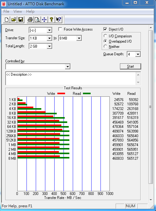Click description box scroll up arrow
The height and width of the screenshot is (211, 156).
(x=138, y=75)
